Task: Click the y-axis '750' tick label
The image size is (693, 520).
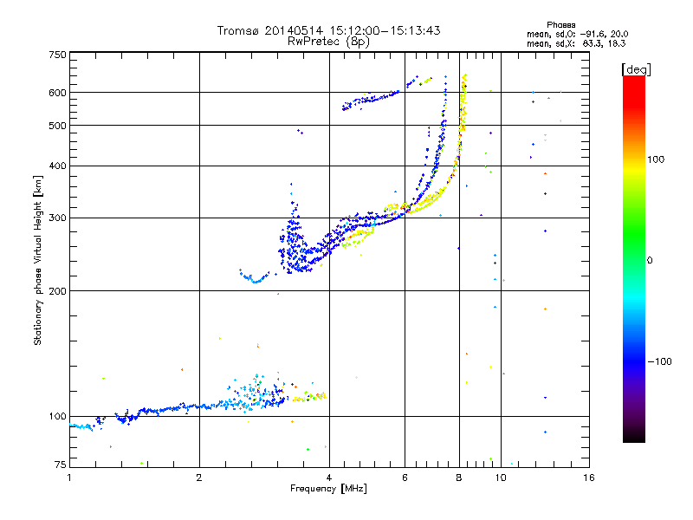Action: pos(58,55)
